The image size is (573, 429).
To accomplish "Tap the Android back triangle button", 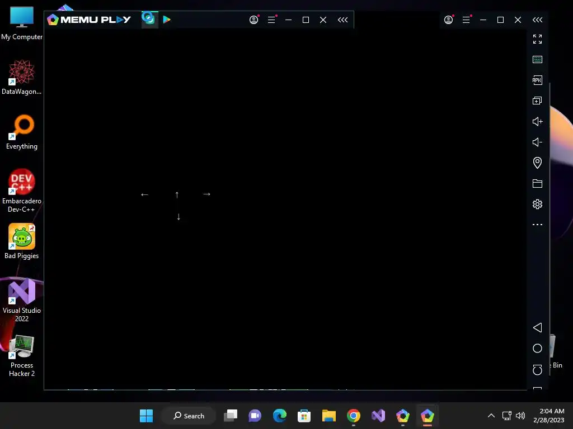I will pyautogui.click(x=538, y=327).
